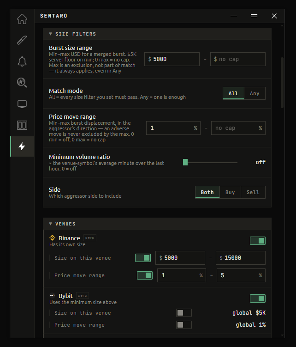Click the scrollbar down arrow
The height and width of the screenshot is (347, 296).
click(x=282, y=335)
